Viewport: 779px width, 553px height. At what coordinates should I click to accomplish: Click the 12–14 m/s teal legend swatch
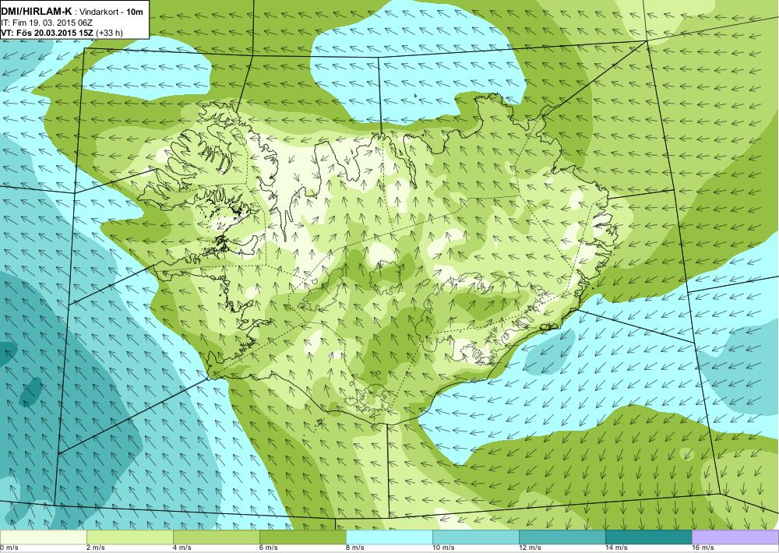tap(562, 537)
